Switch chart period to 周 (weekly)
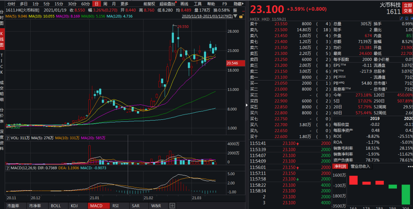 point(105,3)
